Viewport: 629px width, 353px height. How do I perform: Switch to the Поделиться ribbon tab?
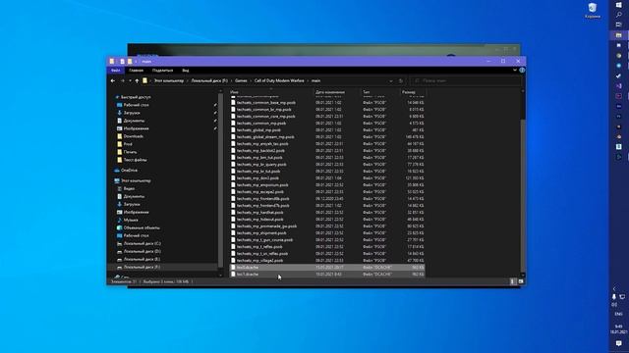[162, 71]
